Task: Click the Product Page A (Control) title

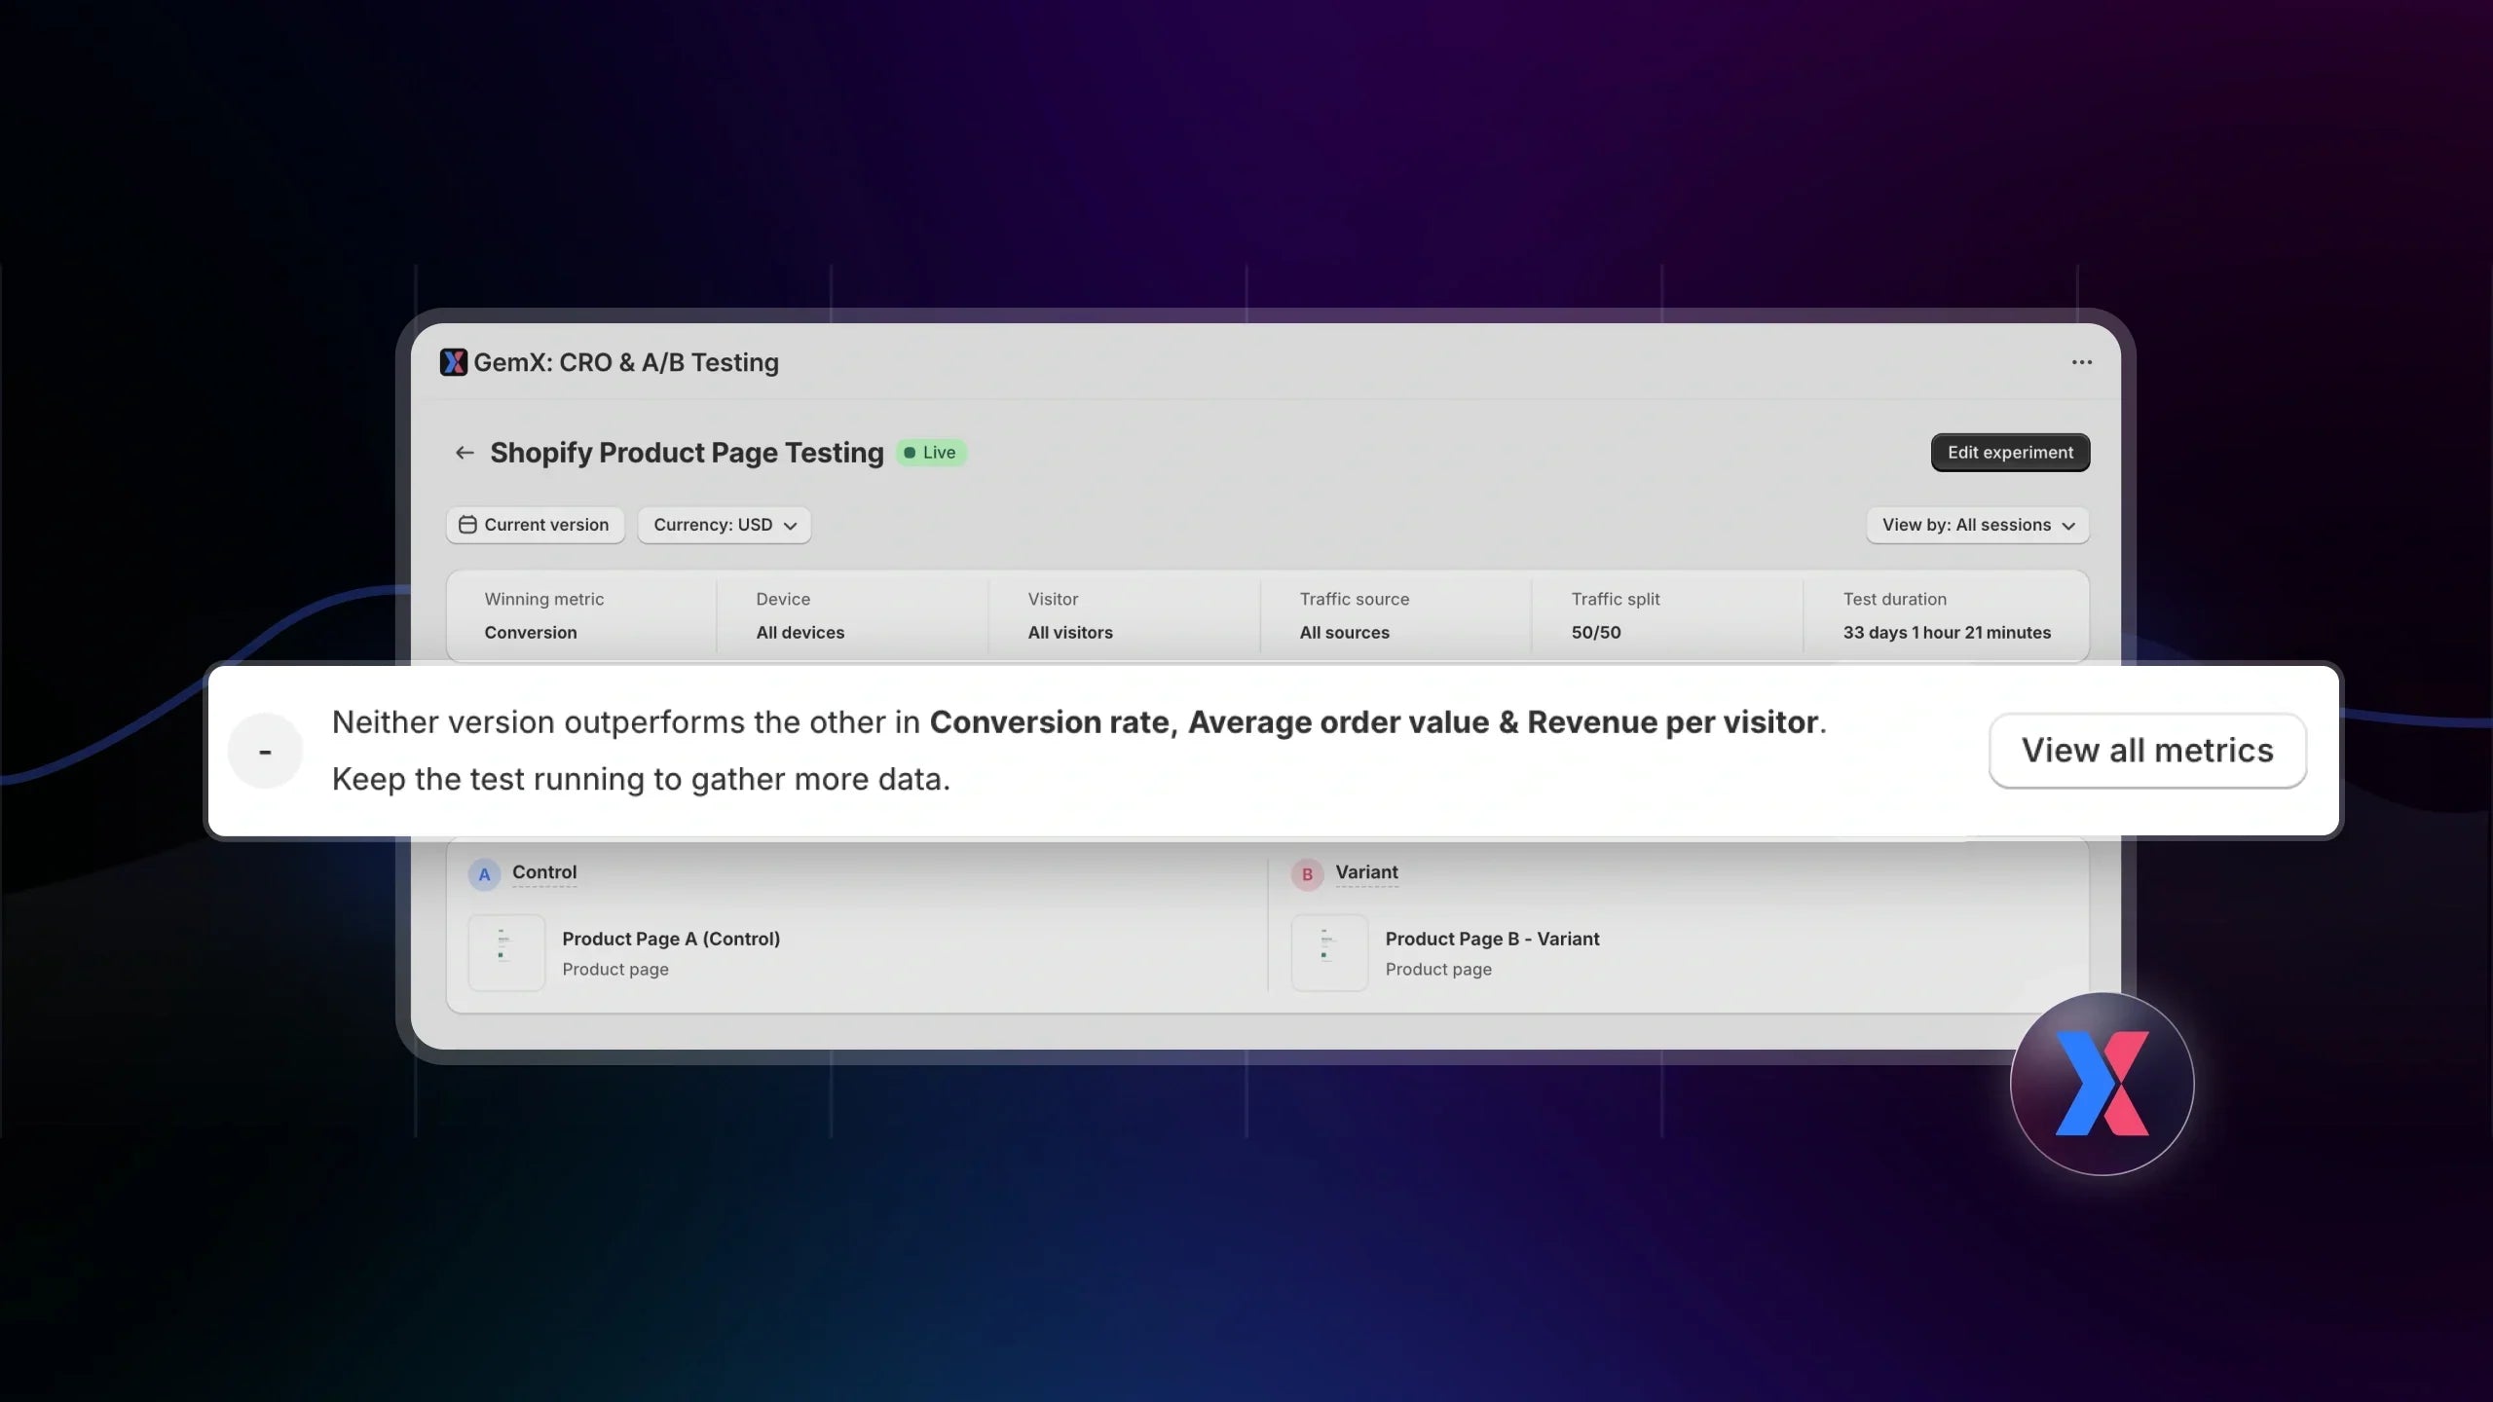Action: pyautogui.click(x=670, y=939)
